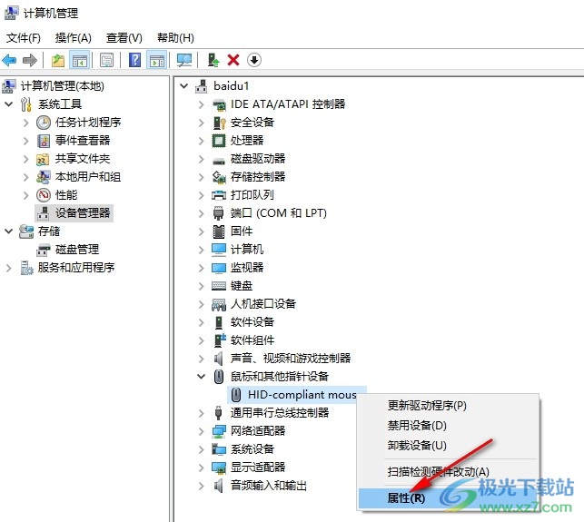The width and height of the screenshot is (584, 522).
Task: Click the IDE ATA/ATAPI controller icon
Action: click(219, 104)
